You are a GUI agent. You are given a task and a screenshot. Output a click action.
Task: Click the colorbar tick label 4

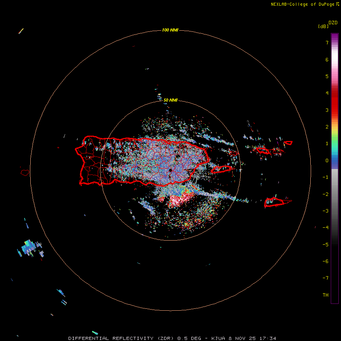coord(327,93)
